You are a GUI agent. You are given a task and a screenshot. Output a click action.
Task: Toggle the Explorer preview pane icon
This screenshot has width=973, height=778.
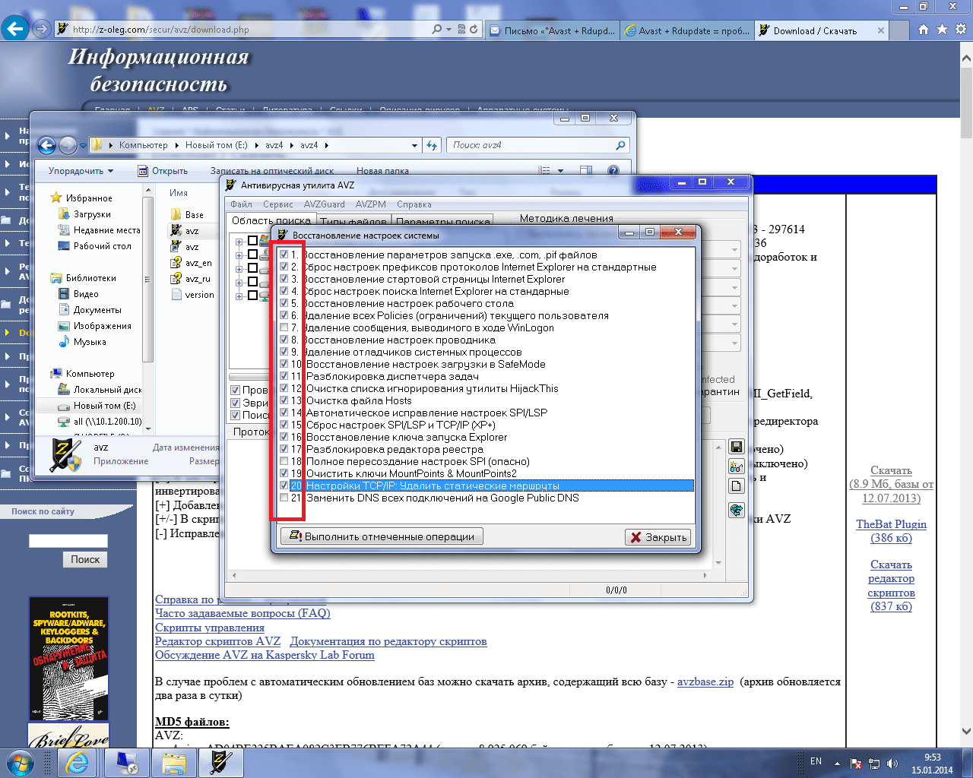(x=585, y=171)
